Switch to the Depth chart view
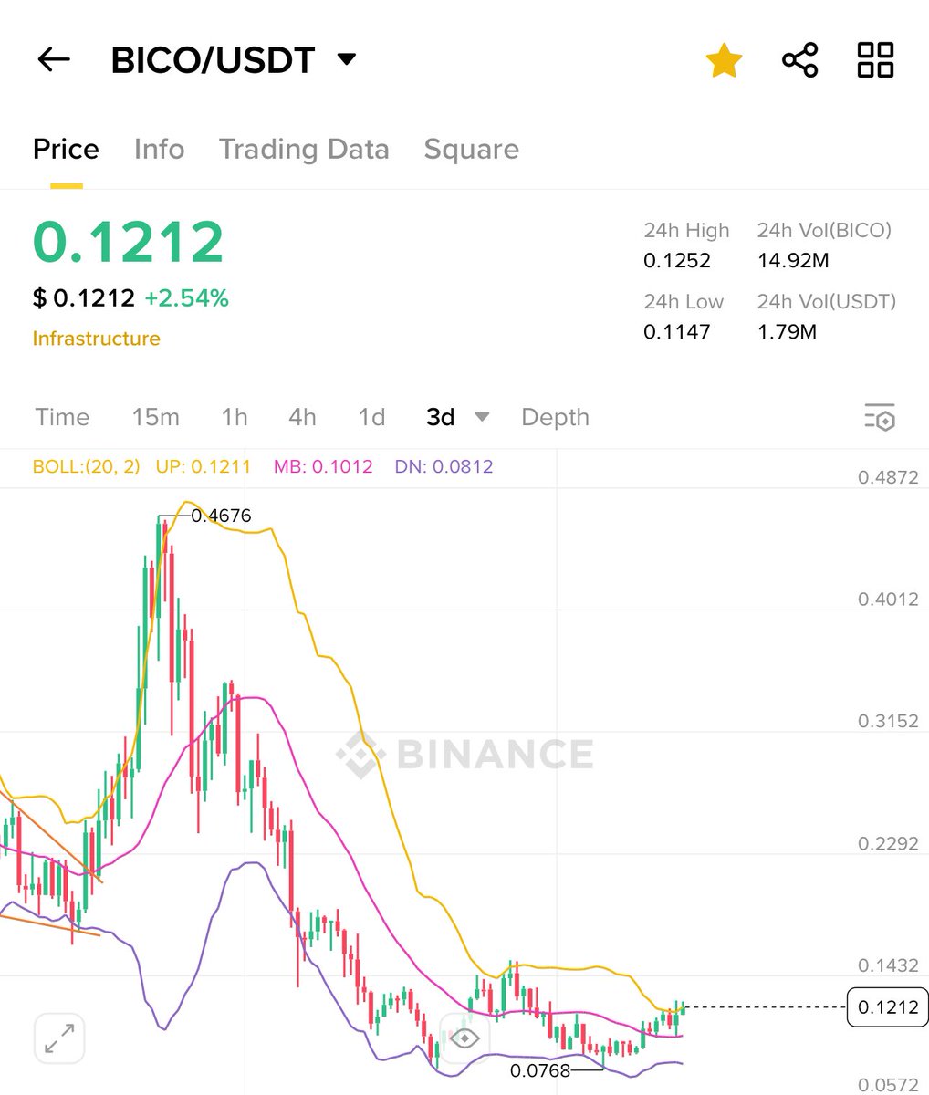Image resolution: width=929 pixels, height=1095 pixels. point(555,417)
